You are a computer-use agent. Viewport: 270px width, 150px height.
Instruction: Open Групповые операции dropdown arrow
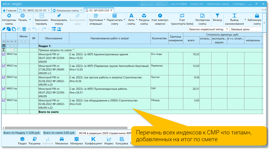point(104,20)
